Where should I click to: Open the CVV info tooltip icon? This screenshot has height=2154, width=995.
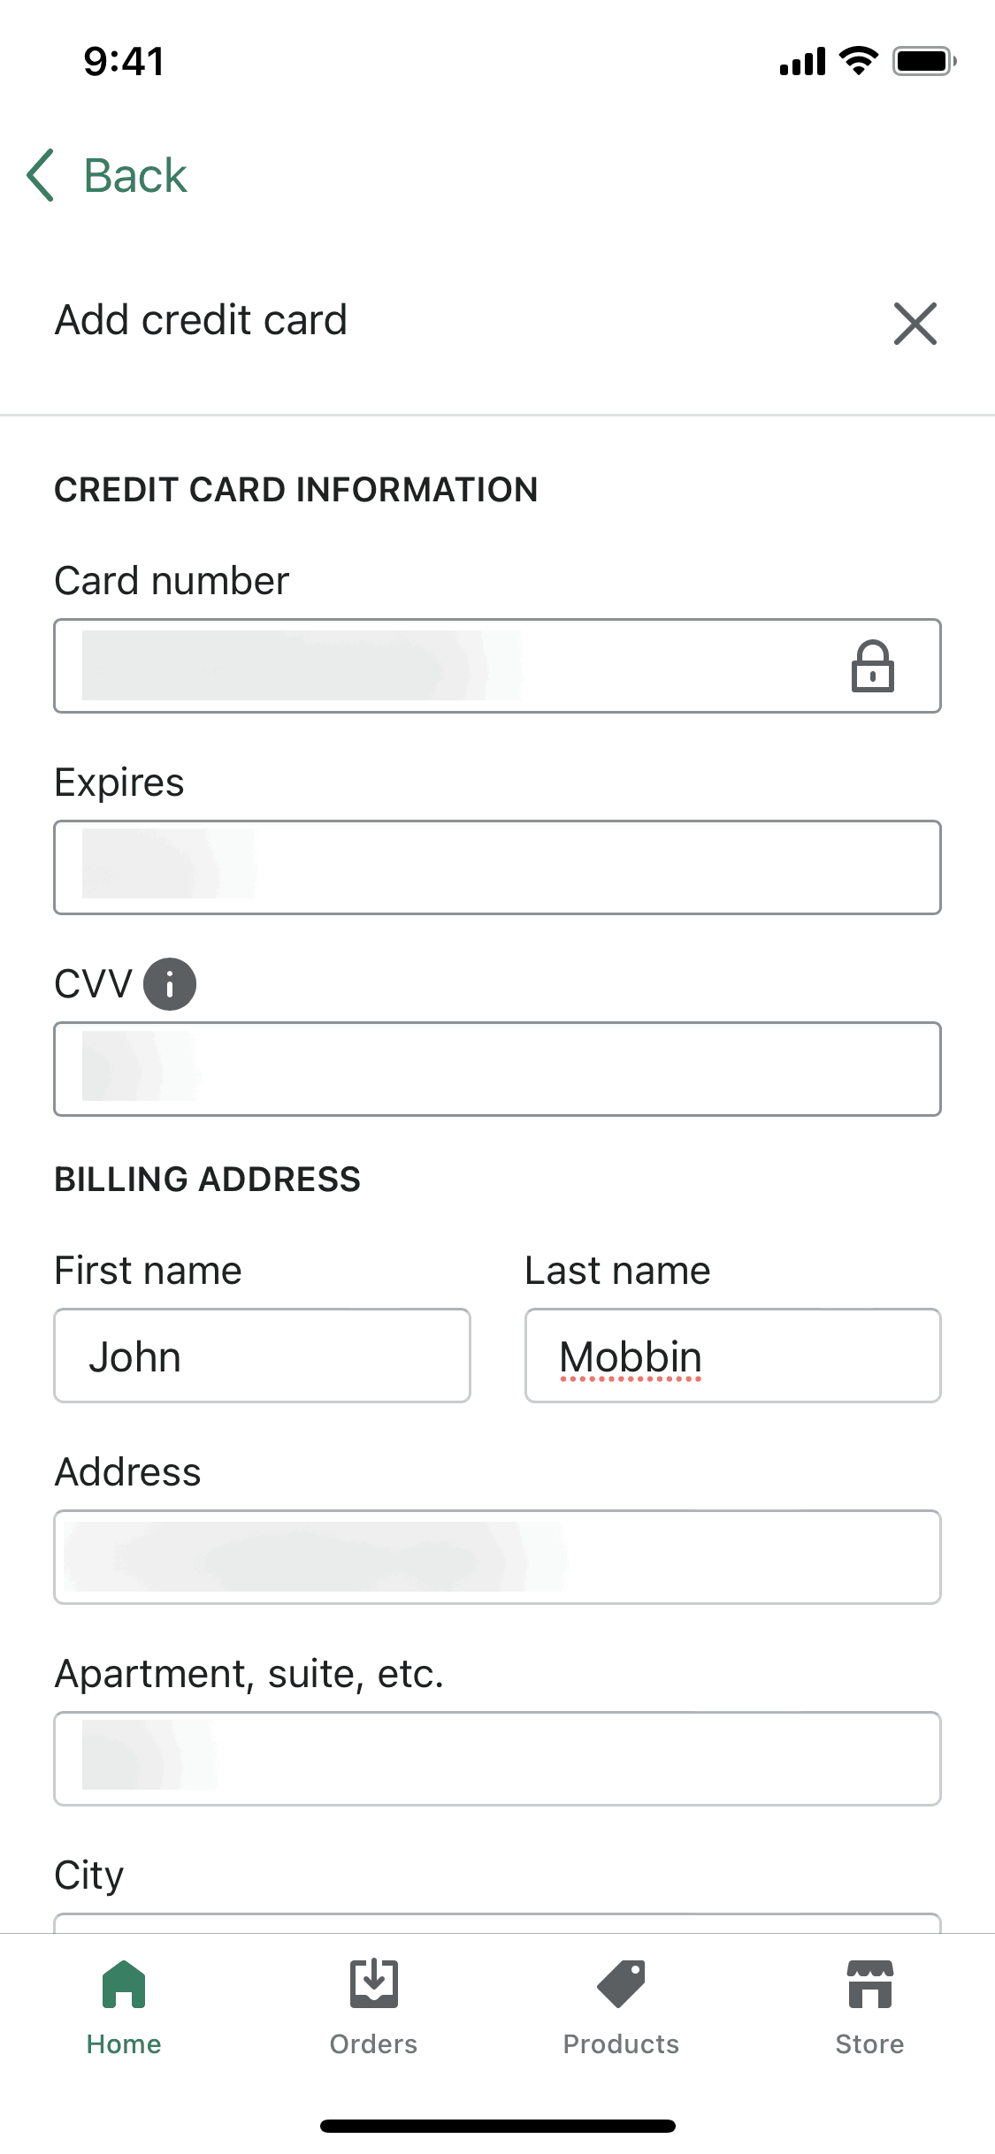pos(170,984)
